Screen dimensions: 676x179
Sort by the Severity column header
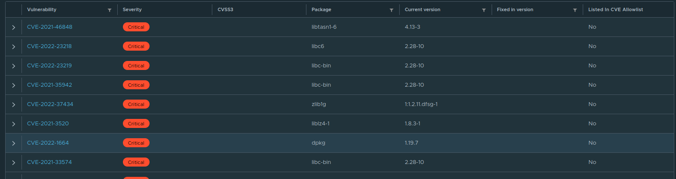(x=132, y=9)
